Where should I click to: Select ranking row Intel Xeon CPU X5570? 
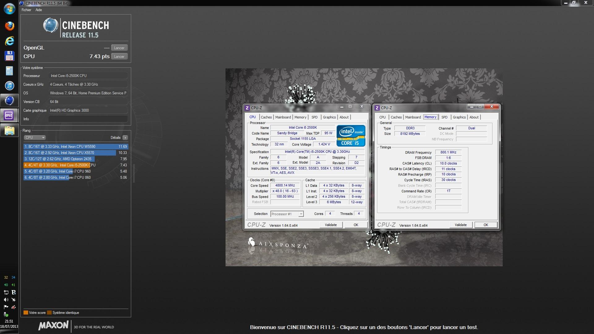[x=76, y=153]
